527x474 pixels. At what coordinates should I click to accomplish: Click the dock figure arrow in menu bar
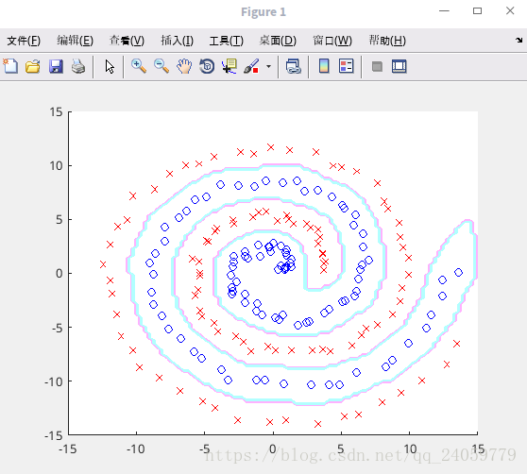pyautogui.click(x=518, y=41)
